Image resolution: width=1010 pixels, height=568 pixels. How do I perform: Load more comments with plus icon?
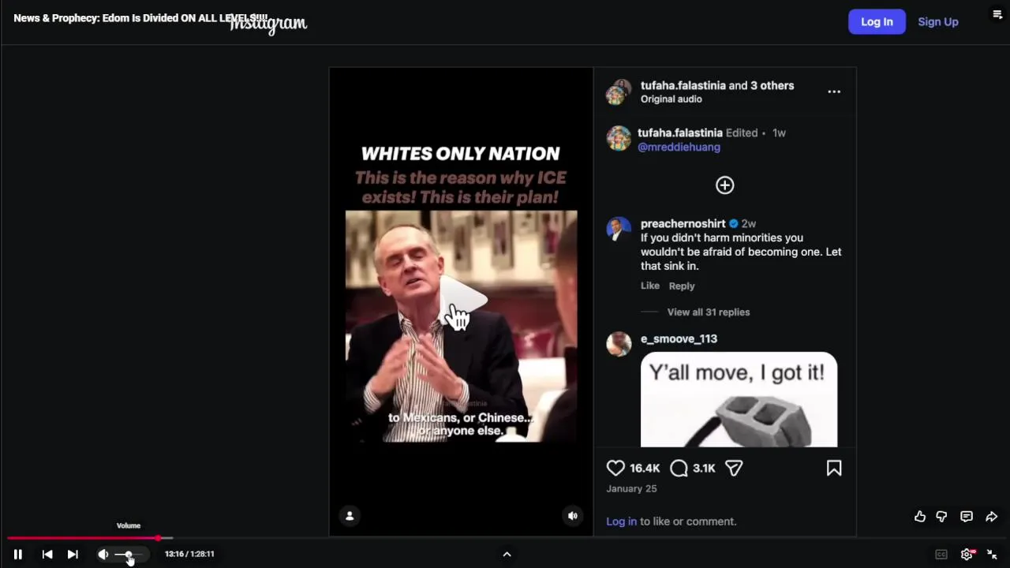click(724, 185)
